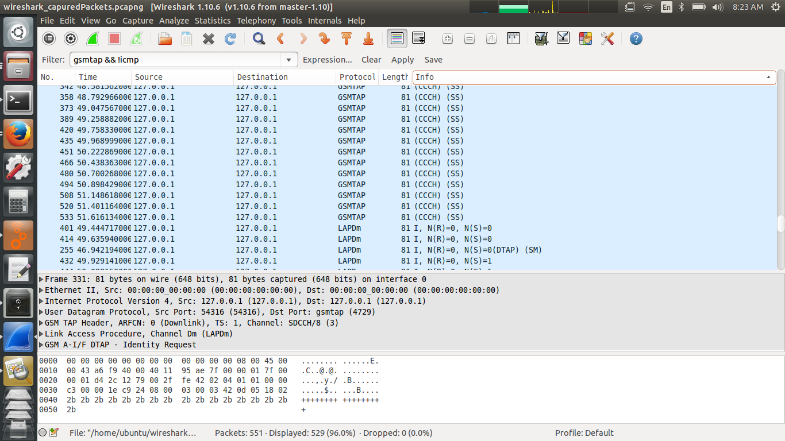785x441 pixels.
Task: Open the Capture menu
Action: (x=138, y=21)
